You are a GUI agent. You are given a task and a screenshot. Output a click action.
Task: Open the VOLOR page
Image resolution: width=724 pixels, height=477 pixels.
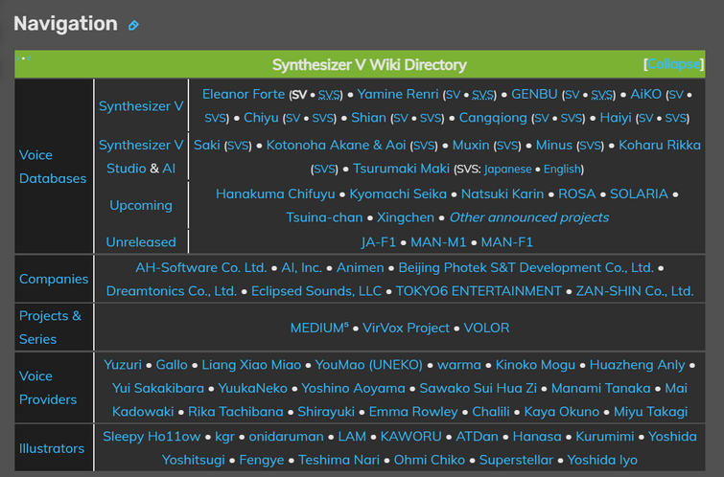487,328
